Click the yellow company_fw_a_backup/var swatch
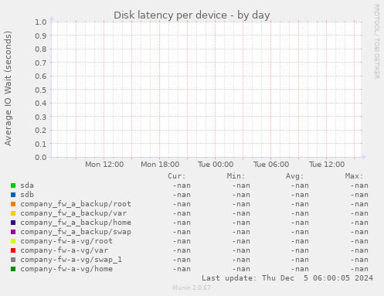 tap(13, 213)
